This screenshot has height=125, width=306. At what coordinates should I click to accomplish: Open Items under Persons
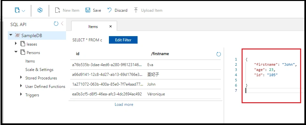click(x=30, y=61)
